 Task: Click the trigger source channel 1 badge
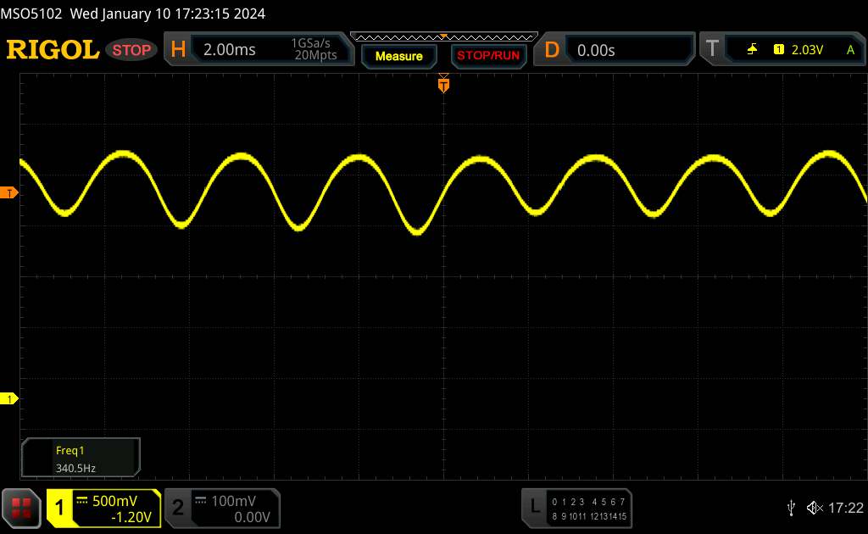click(778, 50)
